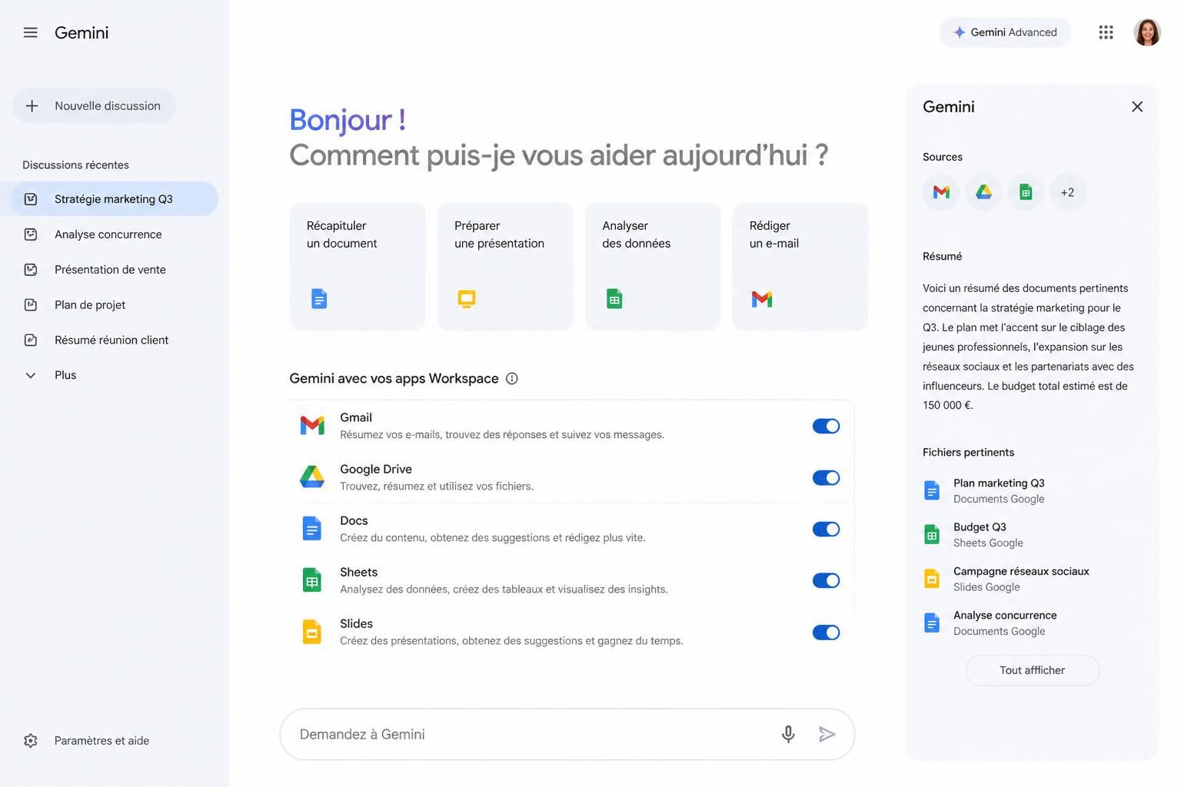Click the Tout afficher button
This screenshot has height=787, width=1181.
tap(1032, 670)
